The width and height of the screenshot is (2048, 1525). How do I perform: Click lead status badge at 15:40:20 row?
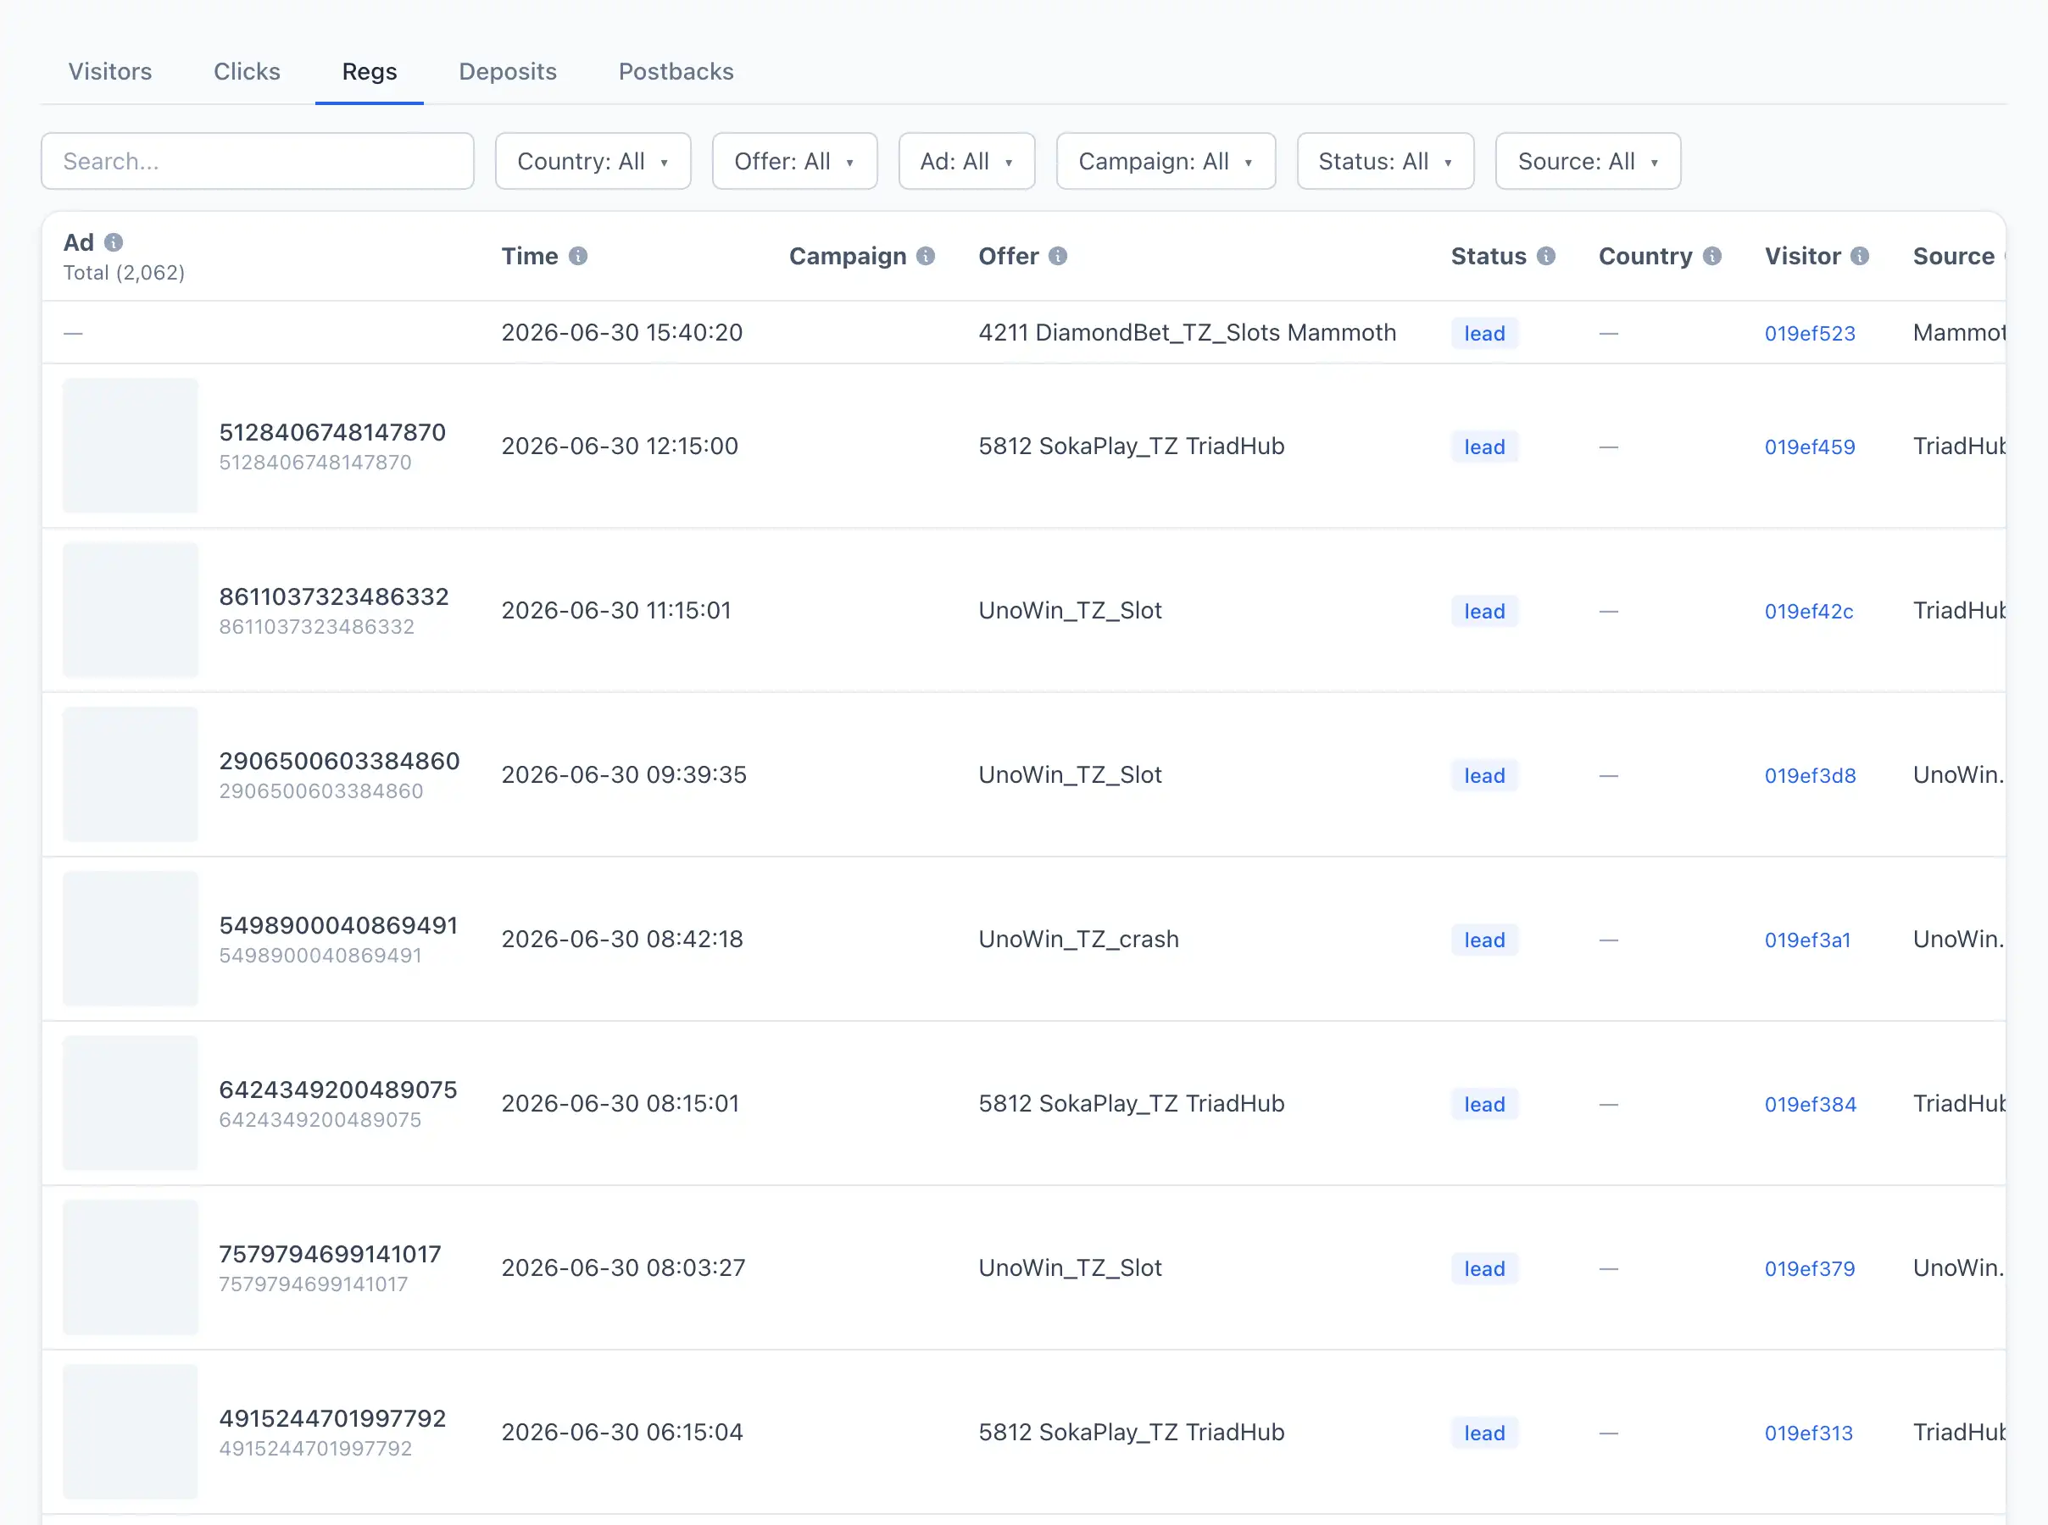coord(1485,333)
